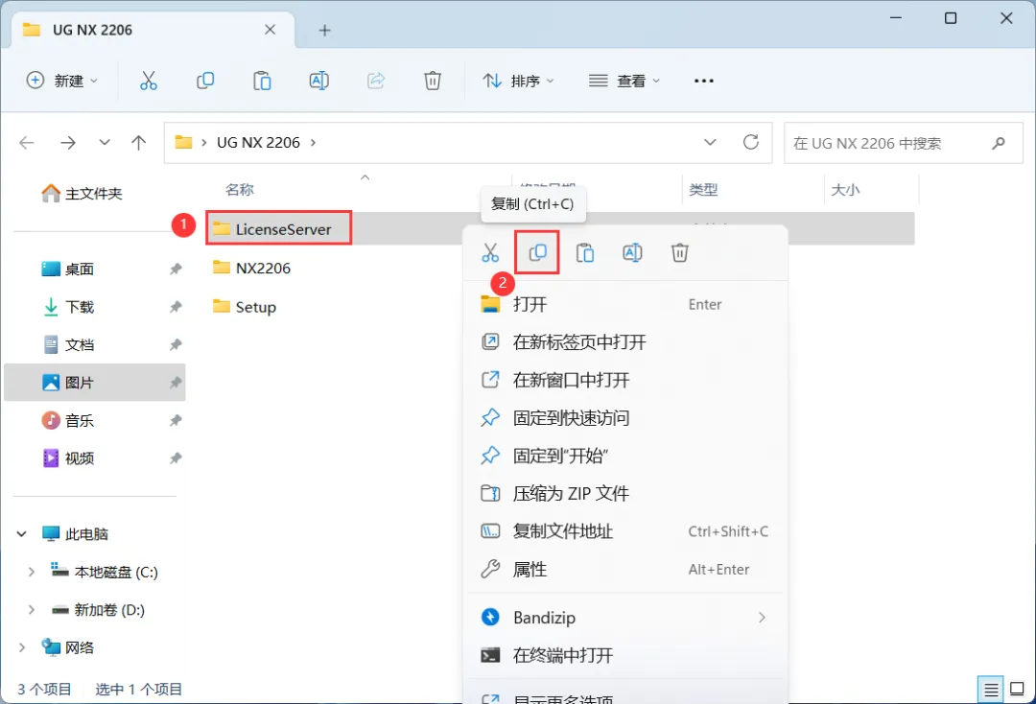Viewport: 1036px width, 704px height.
Task: Go forward with the right arrow button
Action: (x=68, y=143)
